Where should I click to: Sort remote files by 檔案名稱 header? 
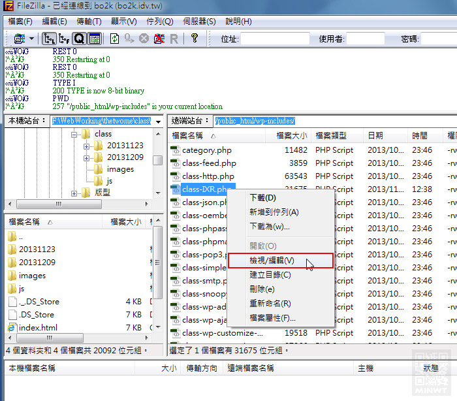[x=217, y=136]
